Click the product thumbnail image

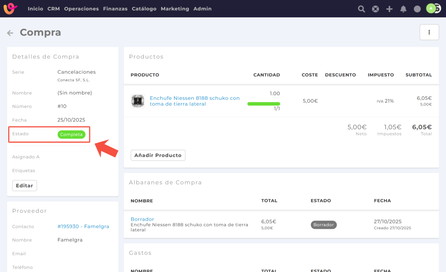point(138,101)
